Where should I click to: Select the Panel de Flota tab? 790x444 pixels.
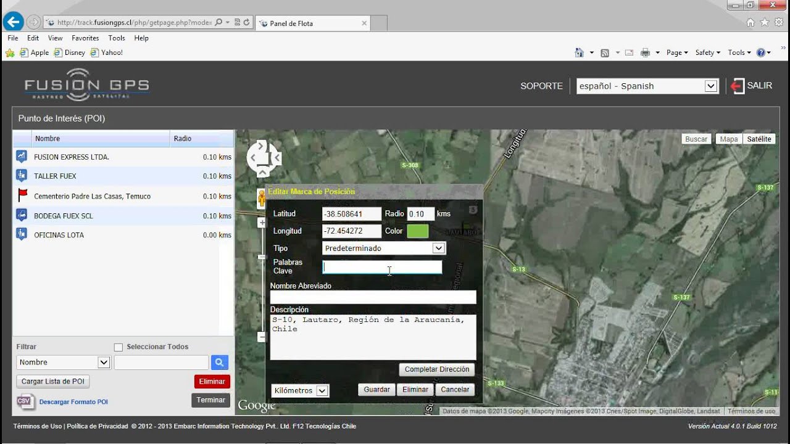pyautogui.click(x=312, y=23)
